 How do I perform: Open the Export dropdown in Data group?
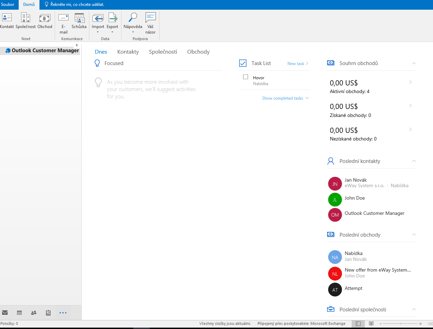[x=112, y=24]
